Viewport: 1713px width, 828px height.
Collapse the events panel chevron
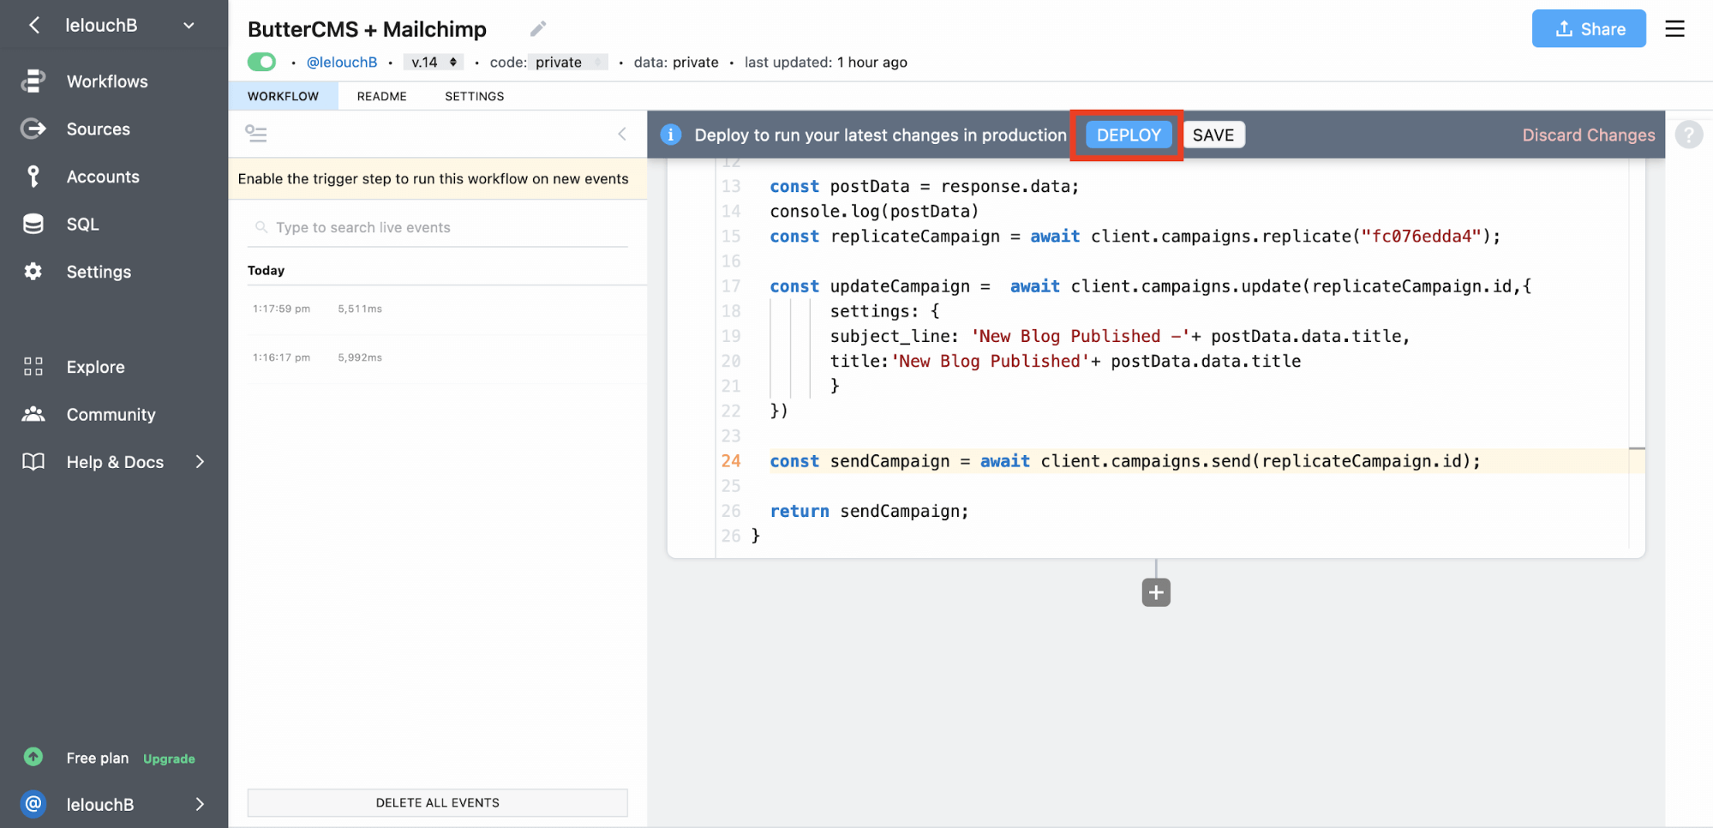point(622,134)
